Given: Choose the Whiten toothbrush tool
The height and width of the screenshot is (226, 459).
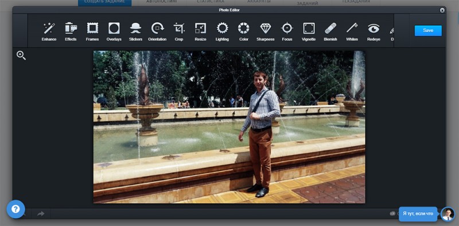Looking at the screenshot, I should [352, 32].
